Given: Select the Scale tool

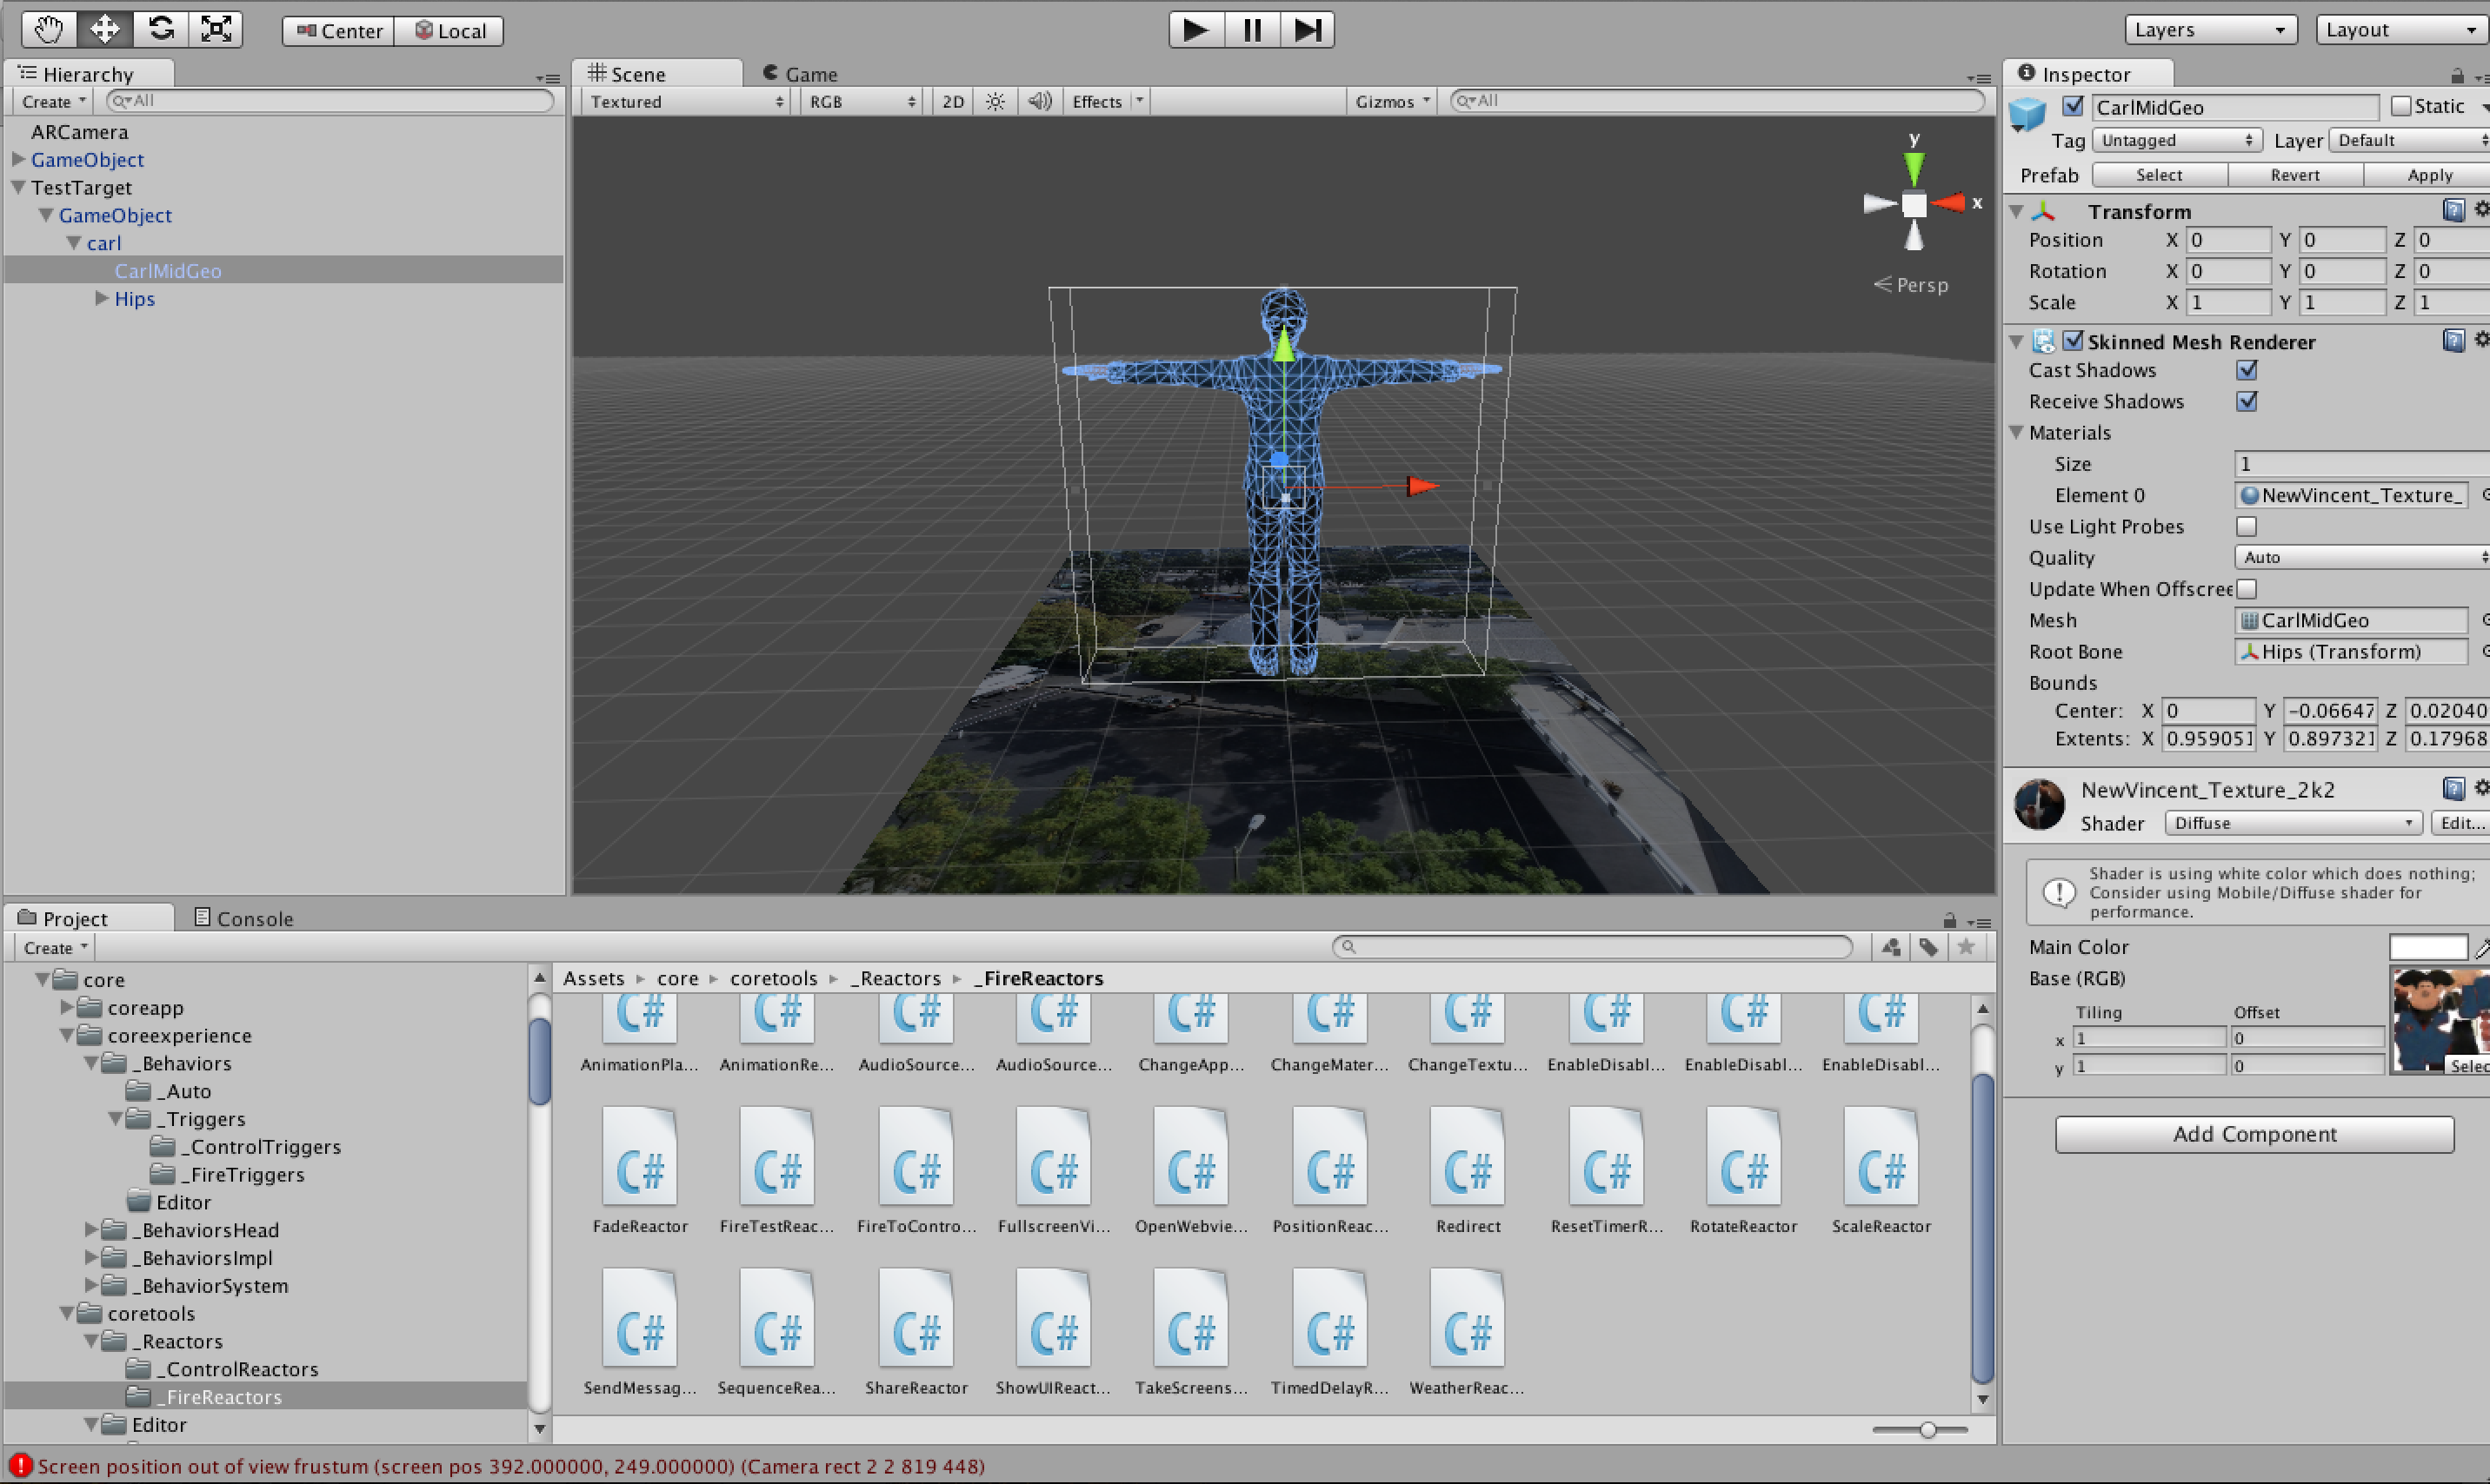Looking at the screenshot, I should tap(216, 29).
